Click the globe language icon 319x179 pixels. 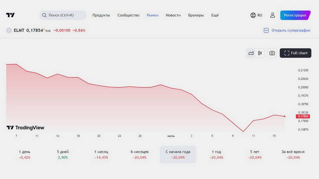pos(253,15)
